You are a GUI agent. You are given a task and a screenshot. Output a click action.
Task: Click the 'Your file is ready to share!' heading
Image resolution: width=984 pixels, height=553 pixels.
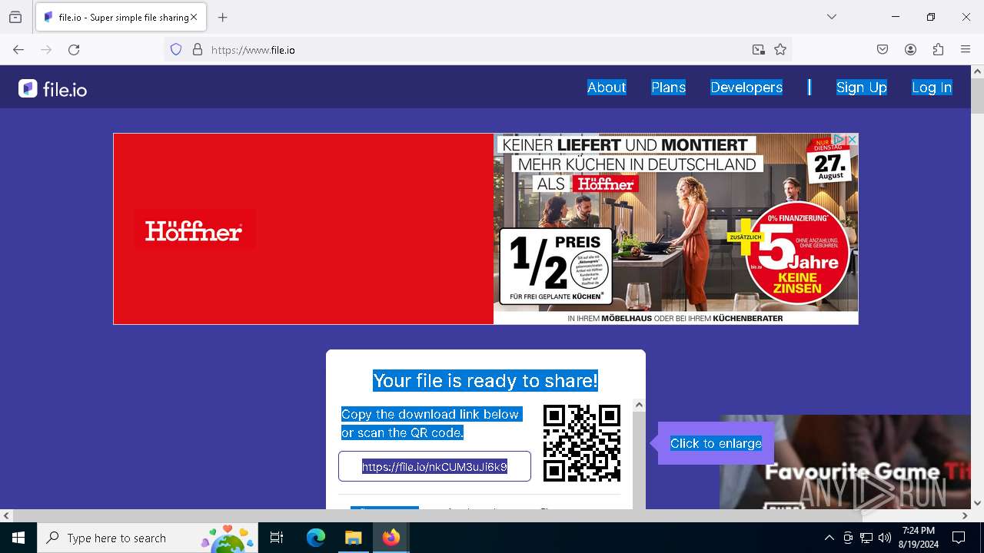(x=485, y=380)
